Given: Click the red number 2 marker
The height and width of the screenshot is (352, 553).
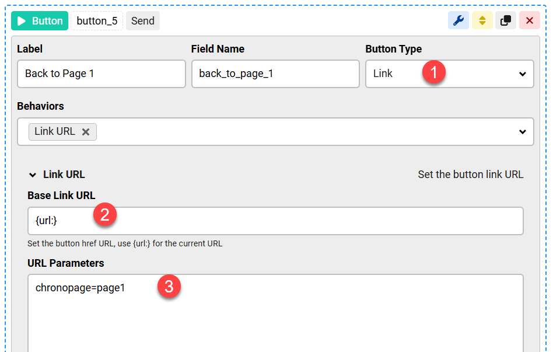Looking at the screenshot, I should (105, 215).
